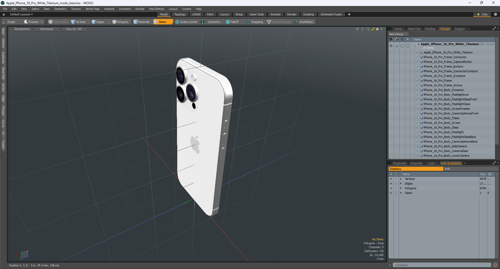500x269 pixels.
Task: Open layout settings gear at top right
Action: coord(496,14)
